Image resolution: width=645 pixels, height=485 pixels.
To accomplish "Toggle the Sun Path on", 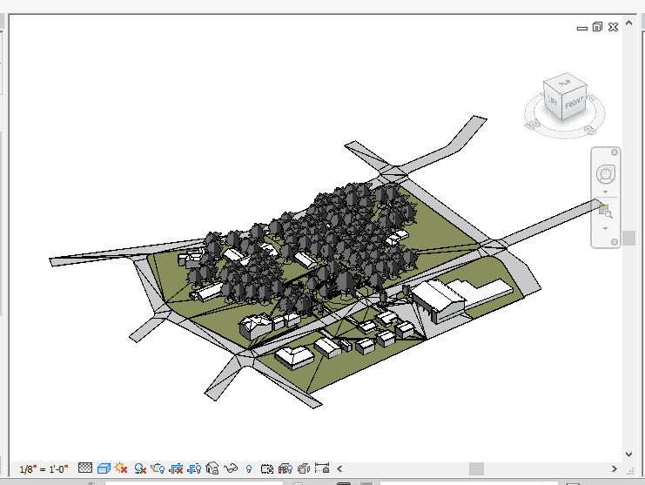I will click(x=121, y=468).
